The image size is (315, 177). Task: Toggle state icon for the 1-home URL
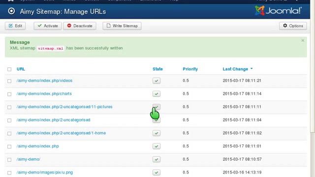click(x=157, y=133)
